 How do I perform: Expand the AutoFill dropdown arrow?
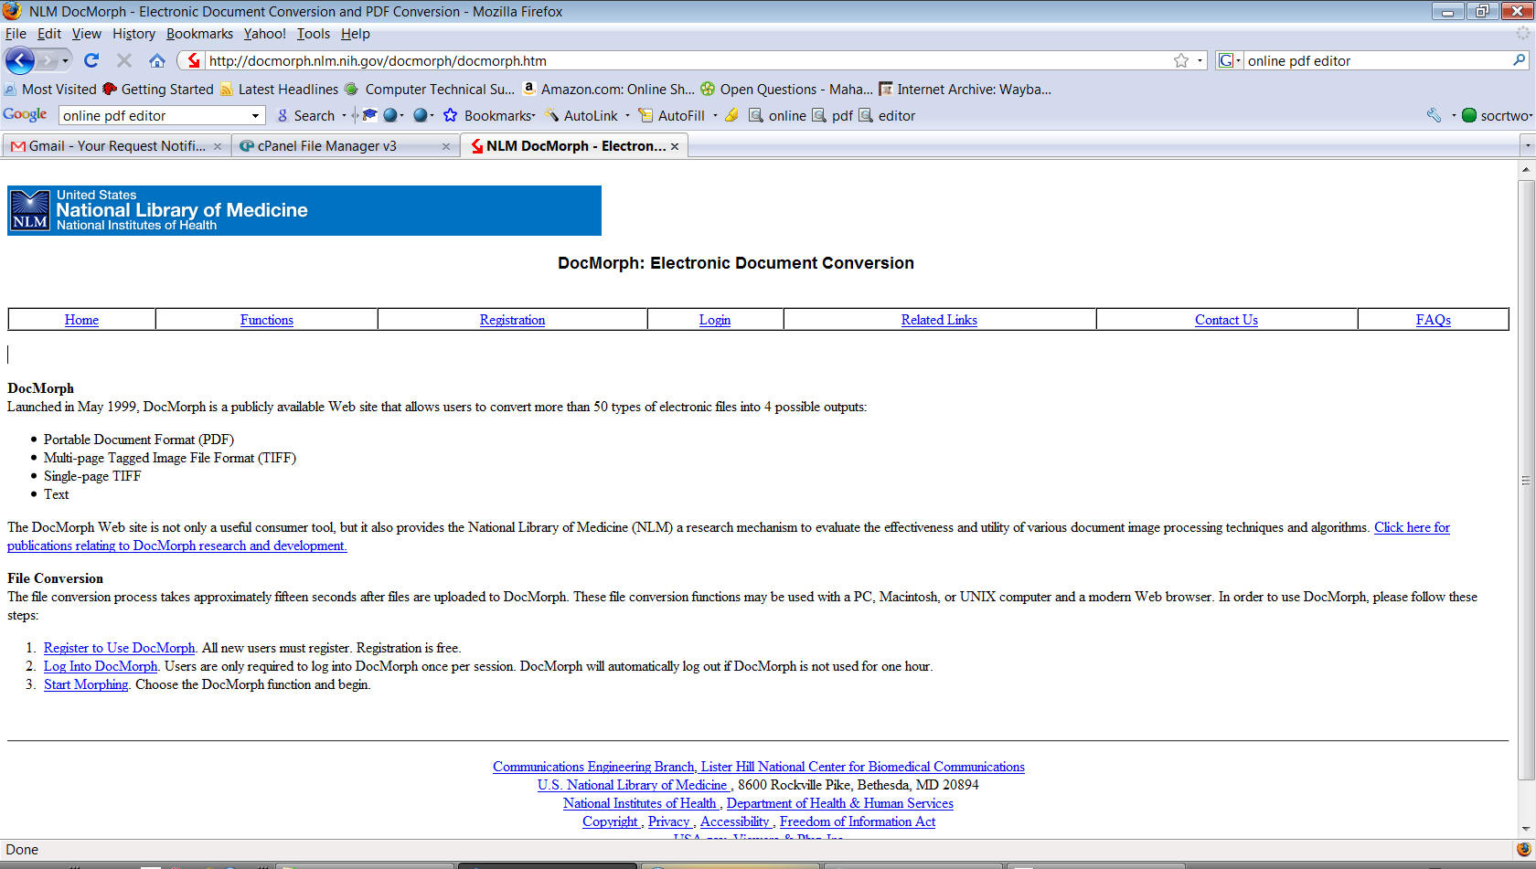click(x=715, y=115)
